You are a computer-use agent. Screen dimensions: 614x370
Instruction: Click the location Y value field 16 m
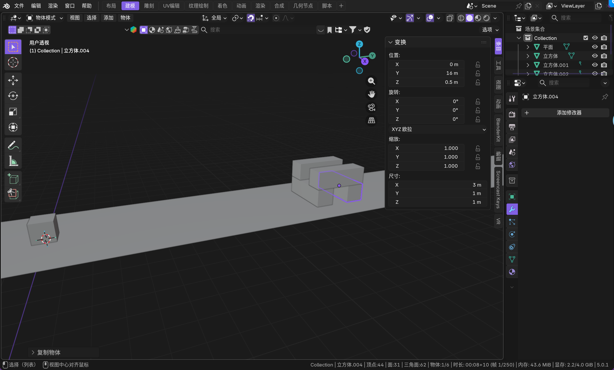[426, 73]
